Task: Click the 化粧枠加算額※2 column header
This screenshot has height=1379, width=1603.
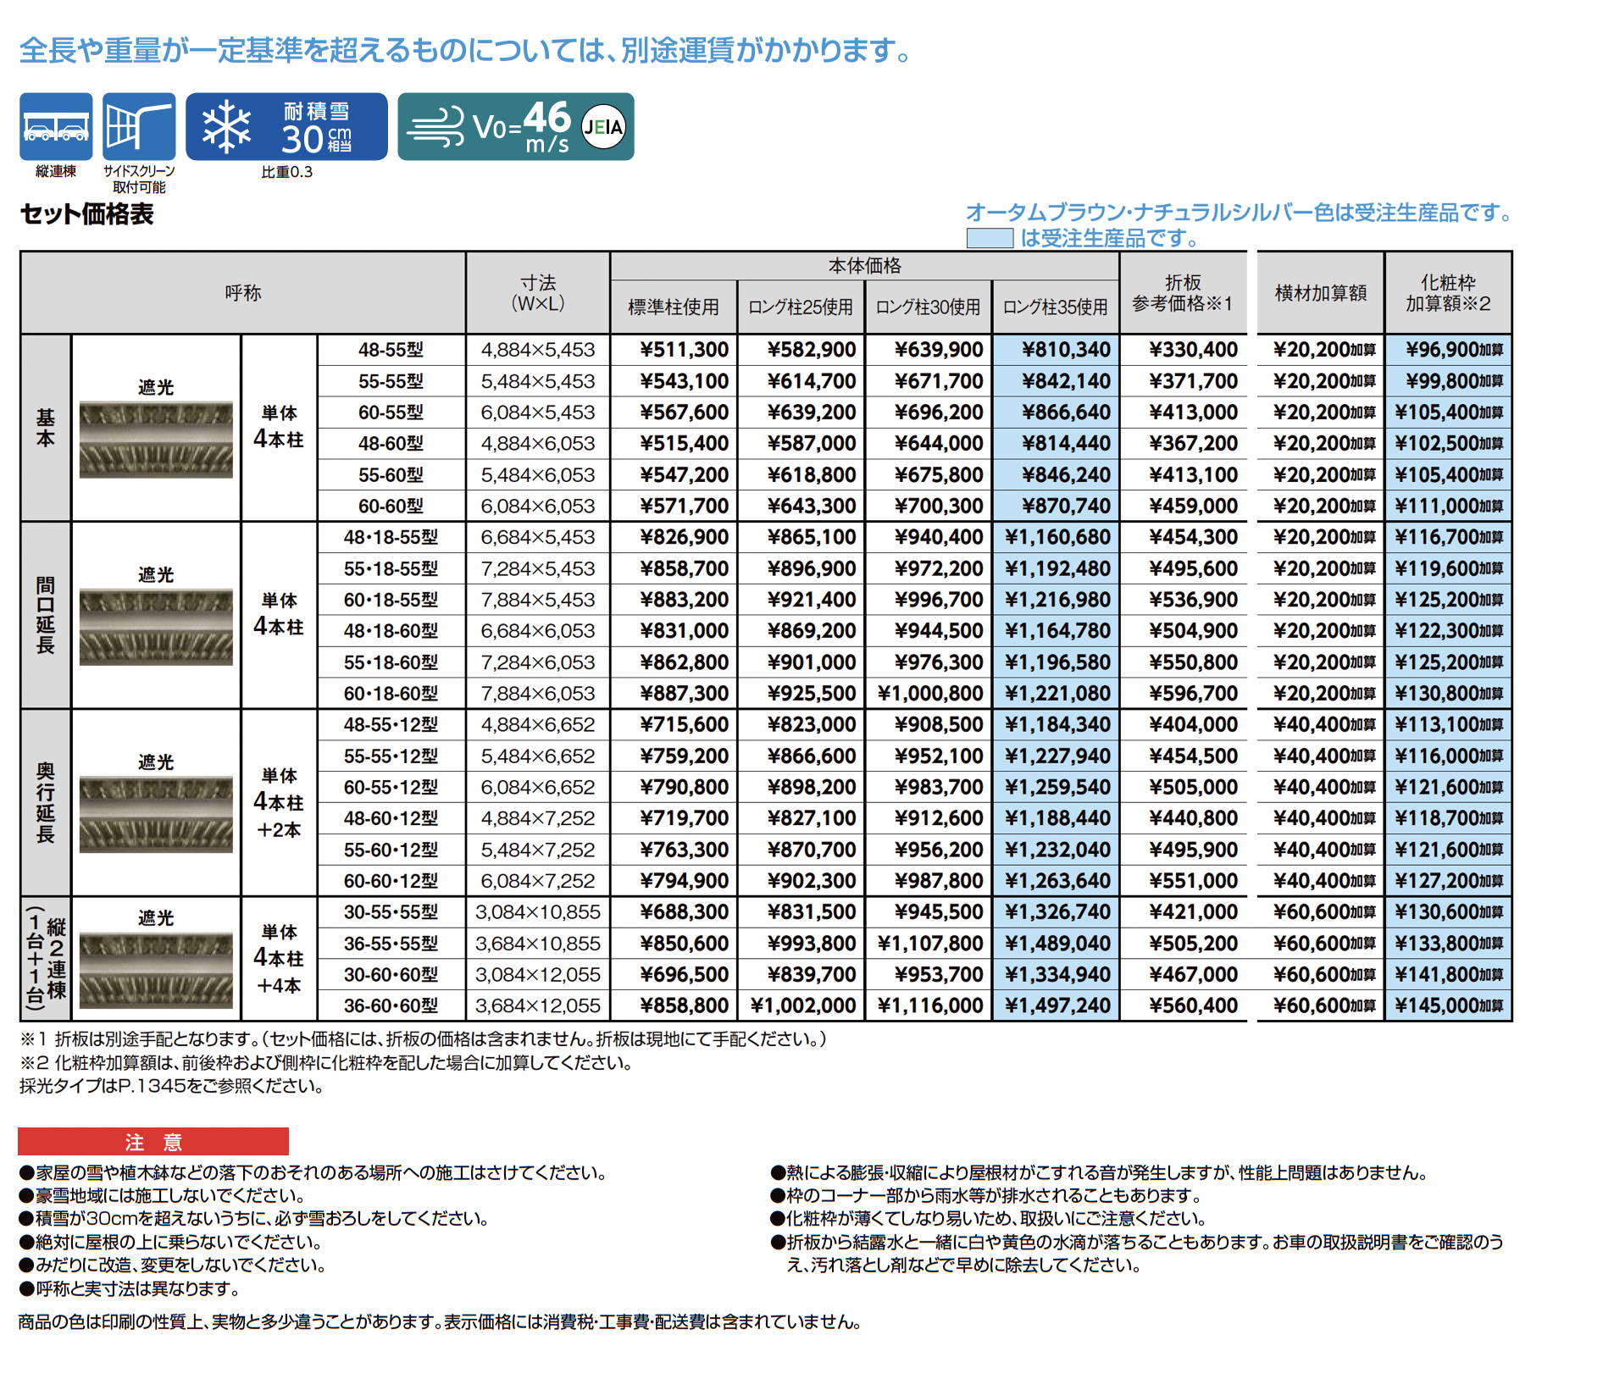Action: (1447, 293)
